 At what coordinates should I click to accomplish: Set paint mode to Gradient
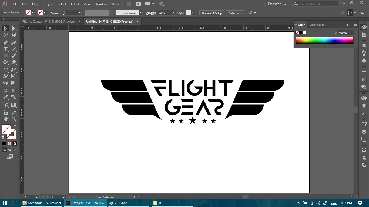[9, 143]
